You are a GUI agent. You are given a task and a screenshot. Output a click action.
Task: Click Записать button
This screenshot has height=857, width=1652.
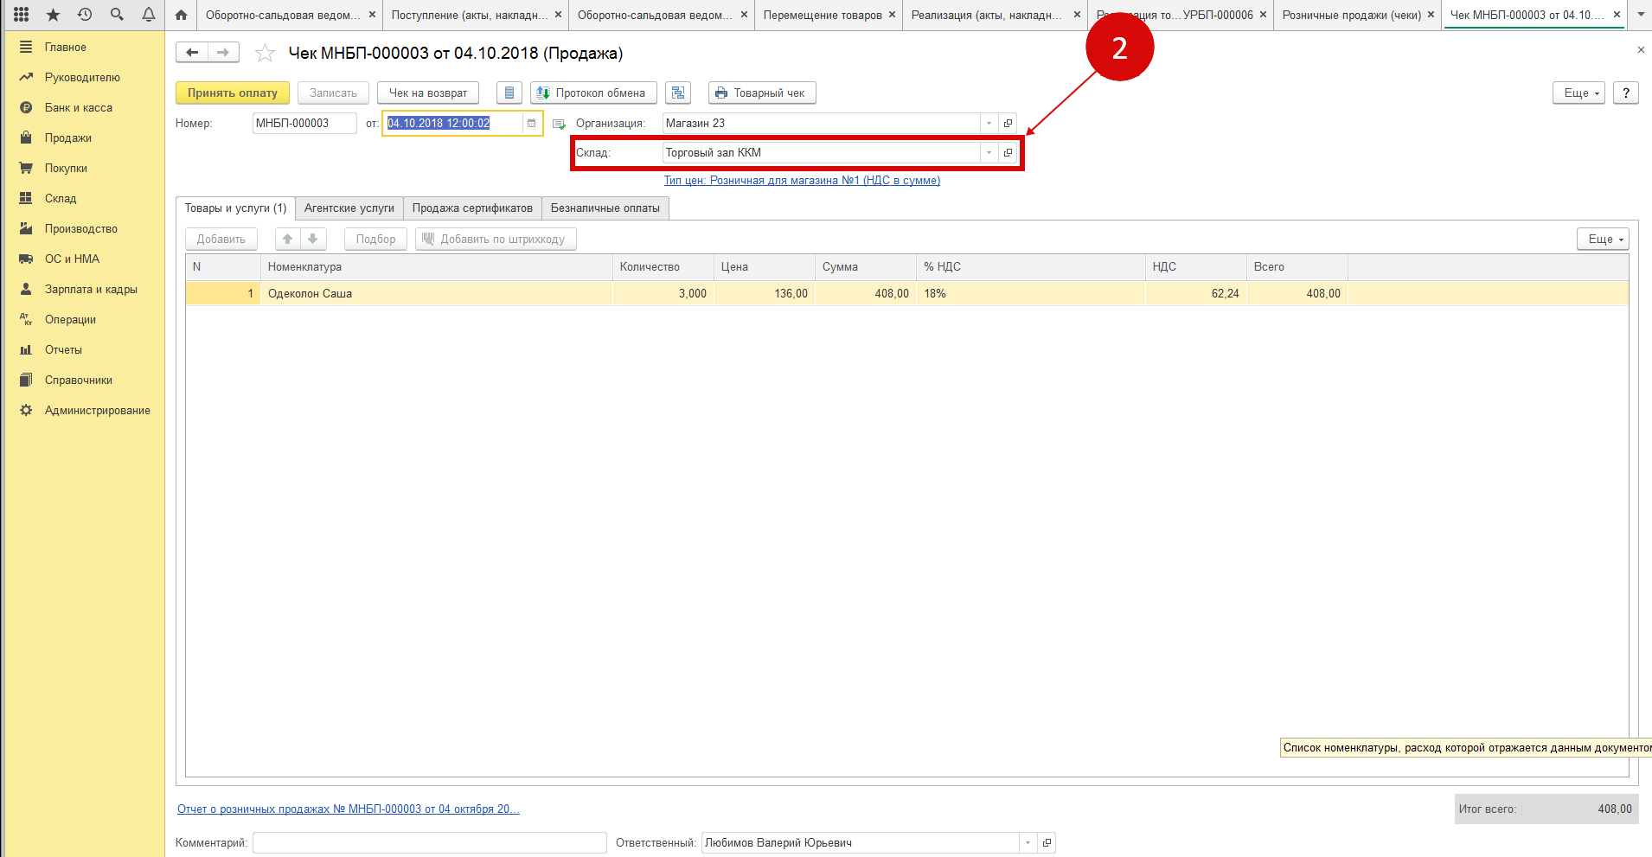(x=334, y=93)
